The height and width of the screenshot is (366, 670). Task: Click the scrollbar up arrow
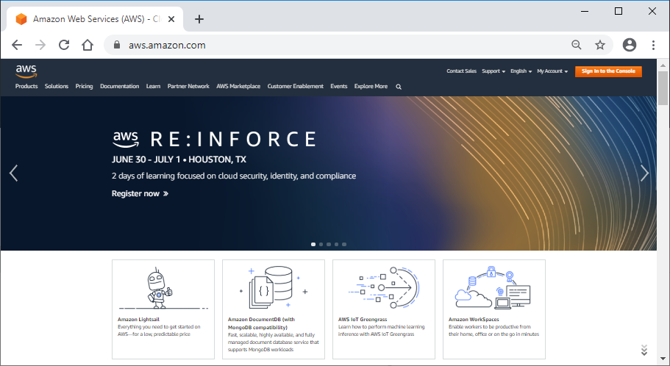coord(663,65)
